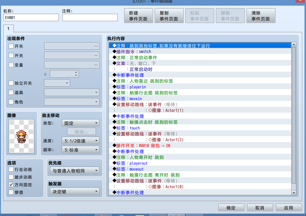Select the 注释：人物靠近 跳到的标签 row
Viewport: 306px width, 216px height.
[x=200, y=81]
